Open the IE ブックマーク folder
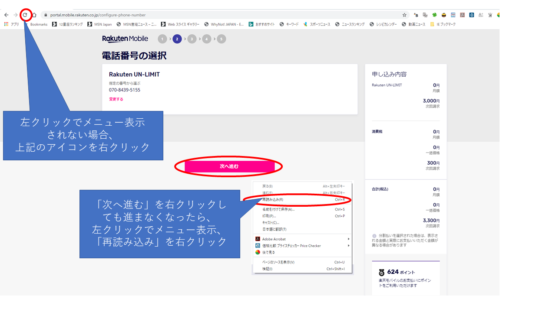Viewport: 556px width, 312px height. point(443,24)
